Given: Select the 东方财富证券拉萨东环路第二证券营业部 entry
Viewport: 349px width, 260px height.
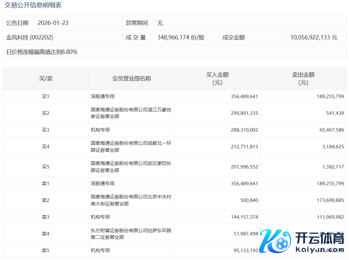Looking at the screenshot, I should (131, 234).
